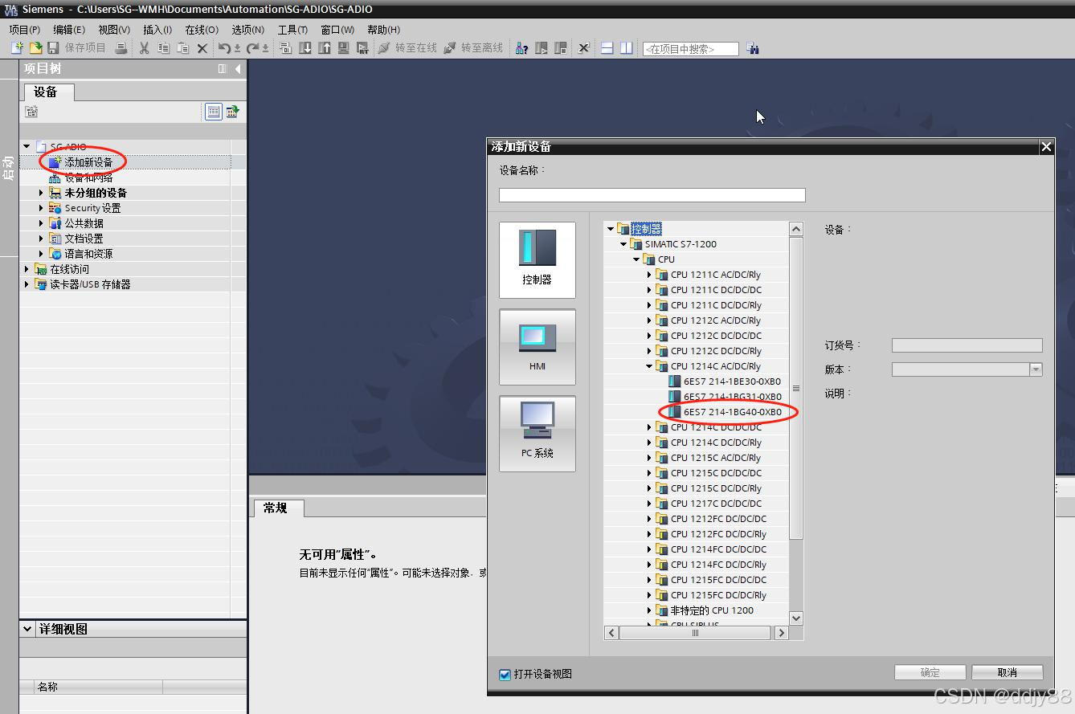Click the print icon in the toolbar
Viewport: 1075px width, 714px height.
click(x=121, y=48)
